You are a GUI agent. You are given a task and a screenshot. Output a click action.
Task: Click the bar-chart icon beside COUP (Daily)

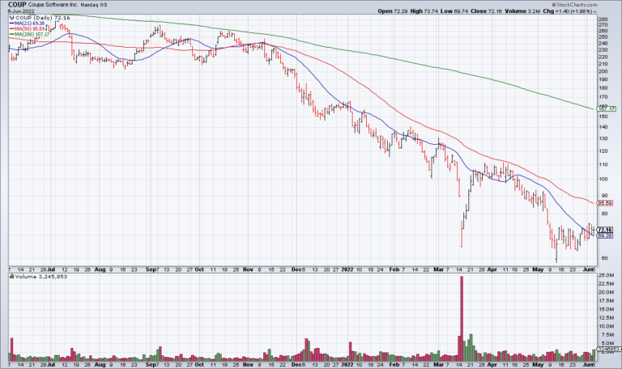tap(12, 18)
